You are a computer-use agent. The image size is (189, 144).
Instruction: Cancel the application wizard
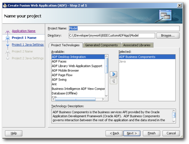[x=171, y=133]
